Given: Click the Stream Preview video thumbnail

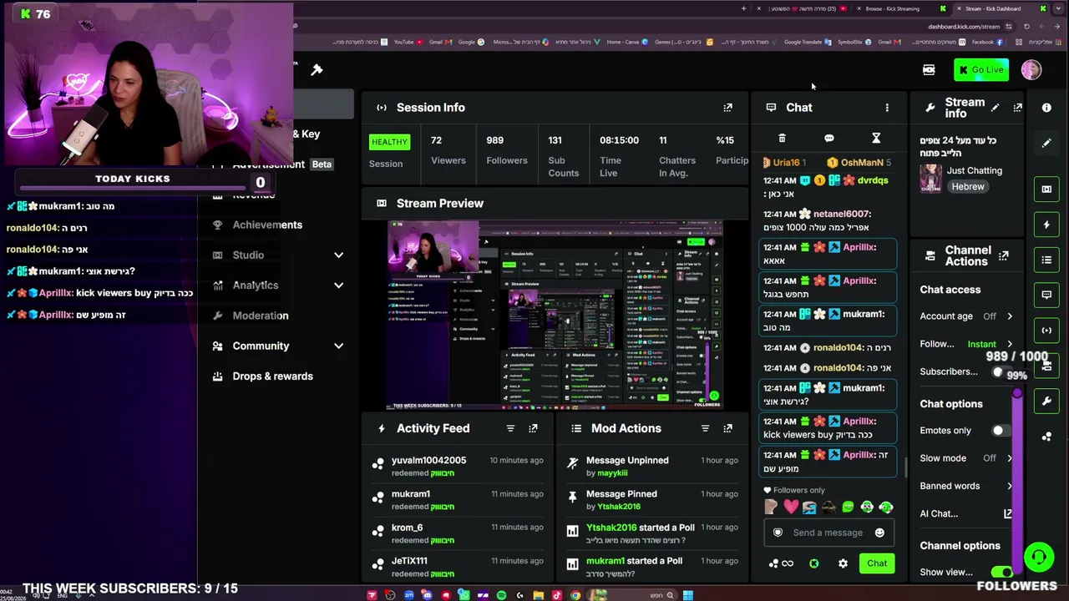Looking at the screenshot, I should click(555, 315).
